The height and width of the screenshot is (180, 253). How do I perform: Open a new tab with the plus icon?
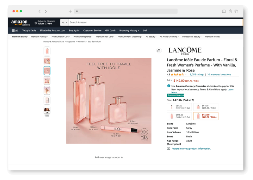pyautogui.click(x=70, y=11)
